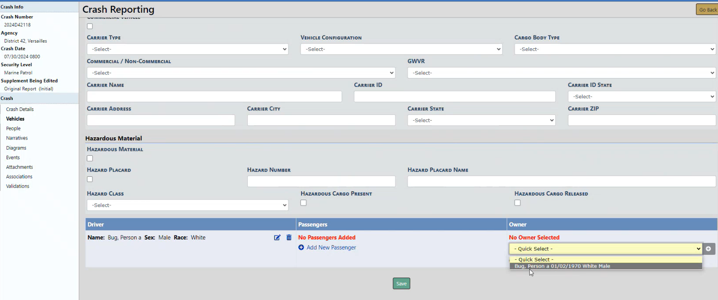Image resolution: width=718 pixels, height=300 pixels.
Task: Select Bug, Person a from owner list
Action: [x=562, y=266]
